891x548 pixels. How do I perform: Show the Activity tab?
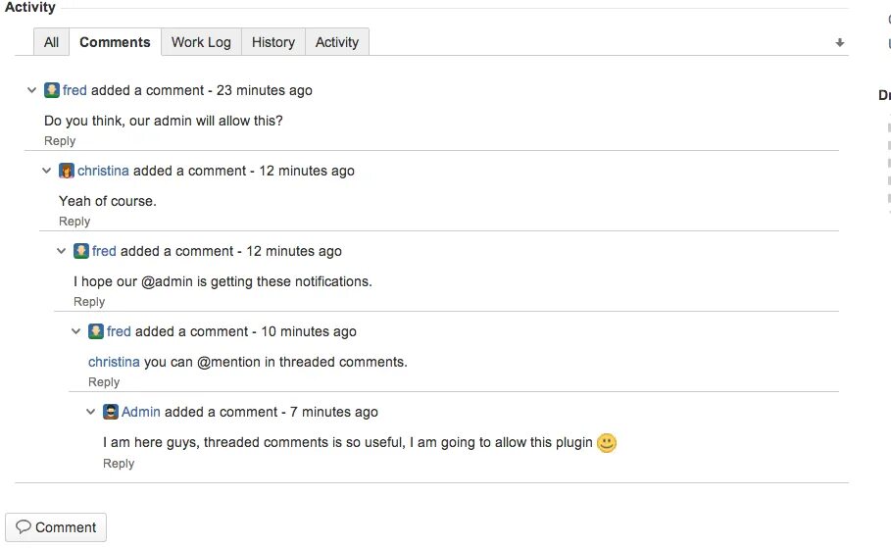(x=336, y=42)
